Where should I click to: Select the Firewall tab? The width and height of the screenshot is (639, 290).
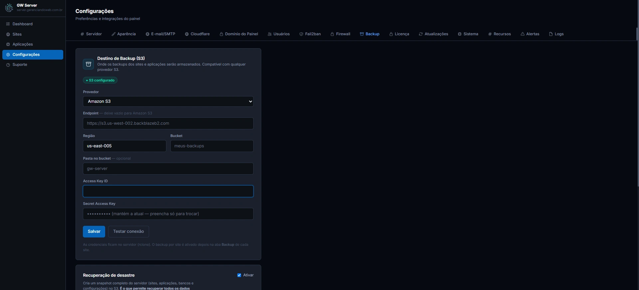(340, 34)
